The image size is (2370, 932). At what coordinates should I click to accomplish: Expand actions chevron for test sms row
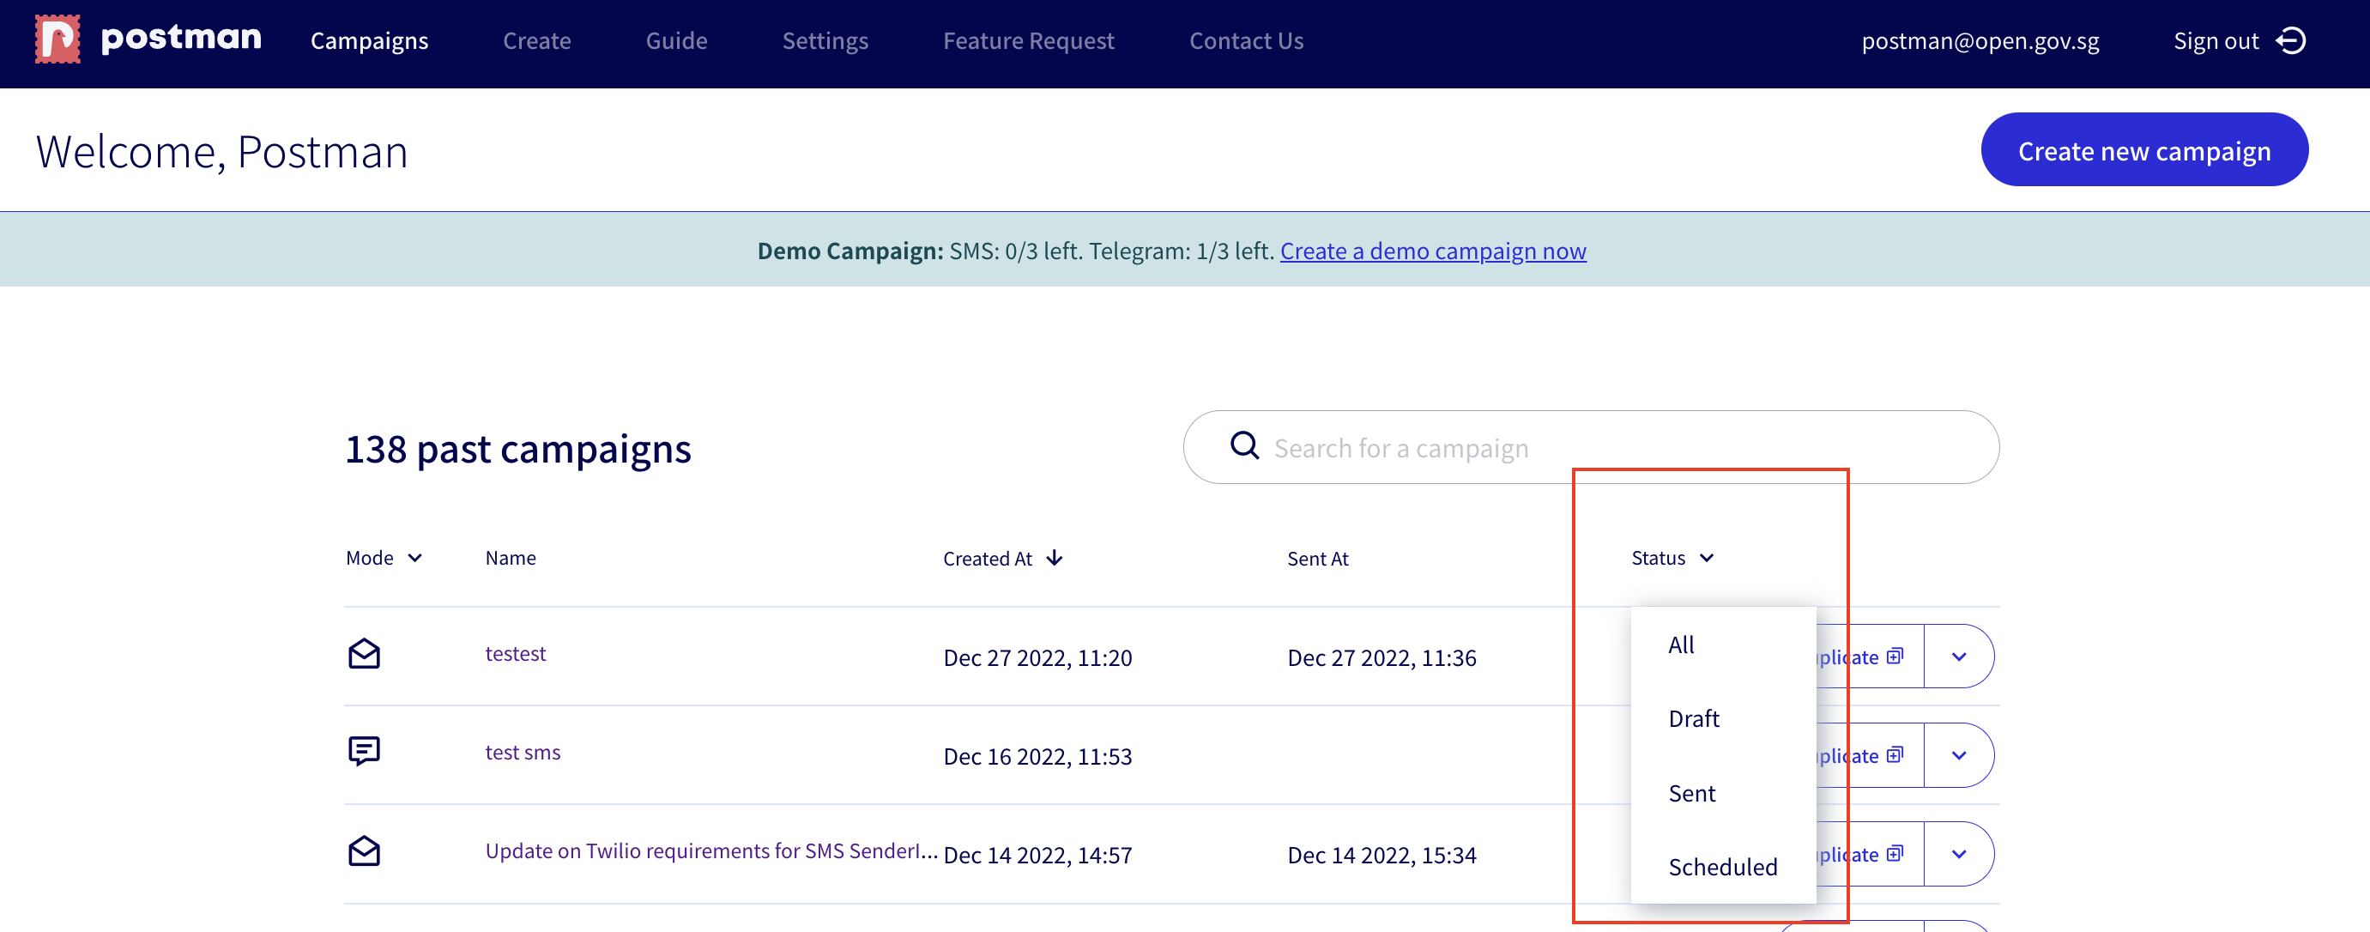[x=1959, y=755]
